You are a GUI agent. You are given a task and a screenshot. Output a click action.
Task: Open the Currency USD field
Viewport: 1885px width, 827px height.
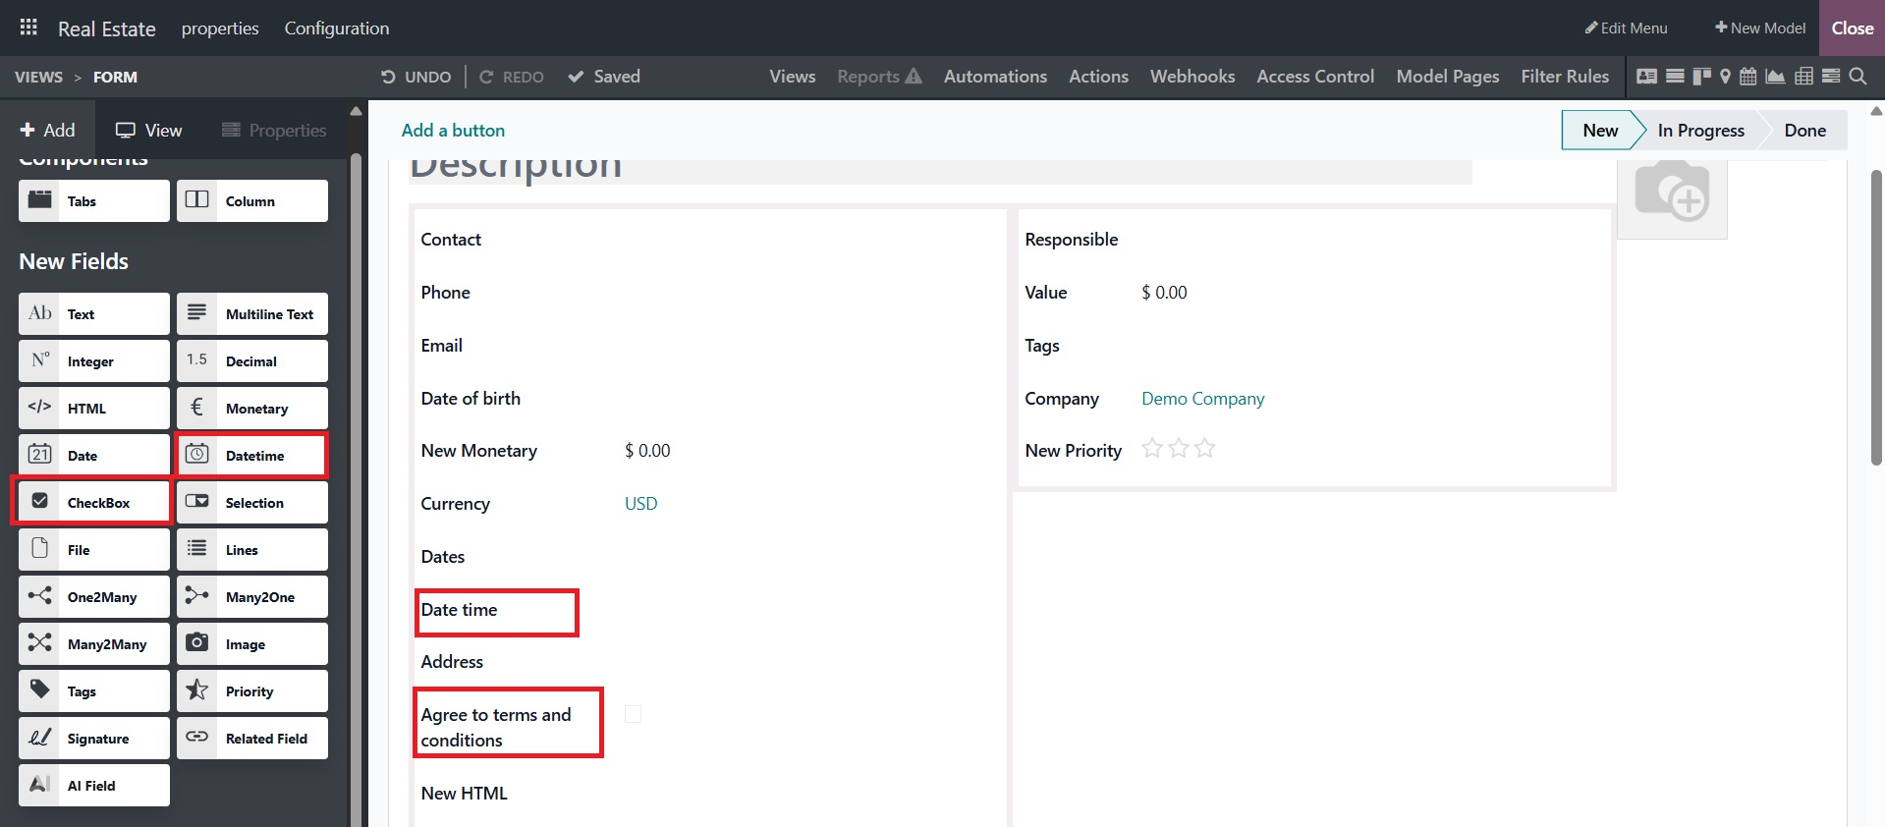(x=640, y=504)
